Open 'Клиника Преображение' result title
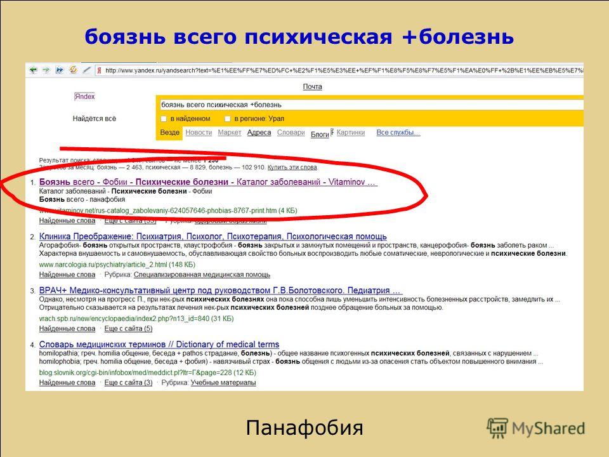This screenshot has width=609, height=457. tap(213, 236)
